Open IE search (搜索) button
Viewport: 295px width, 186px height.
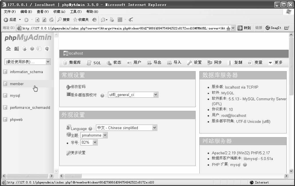point(64,20)
